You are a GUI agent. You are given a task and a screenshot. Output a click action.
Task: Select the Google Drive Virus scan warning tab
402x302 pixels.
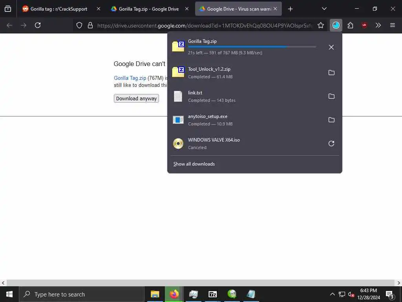click(238, 9)
